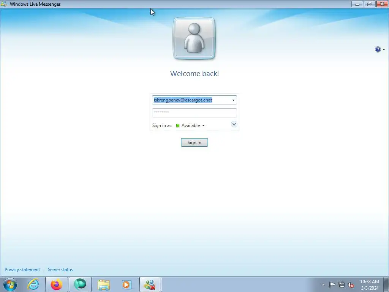Restore down the Messenger window
This screenshot has height=292, width=389.
click(369, 4)
